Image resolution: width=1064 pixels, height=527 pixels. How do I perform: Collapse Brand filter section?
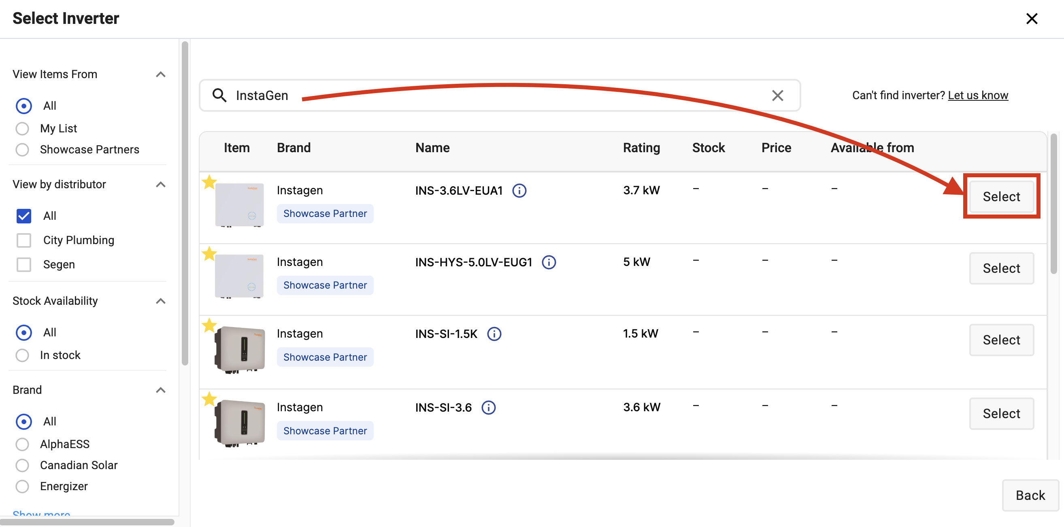point(161,390)
